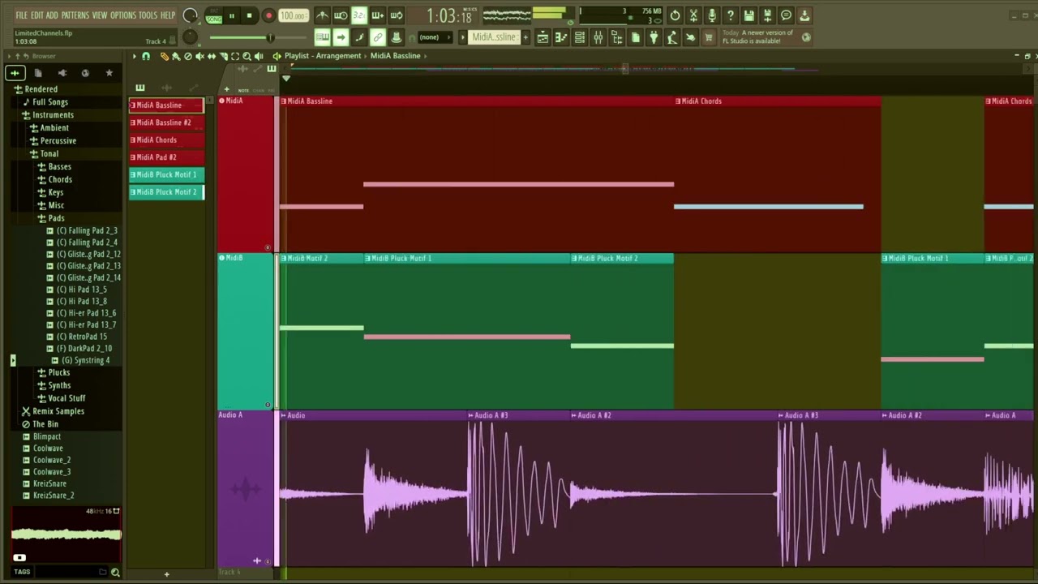1038x584 pixels.
Task: Open audio editor scissors icon
Action: pos(693,15)
